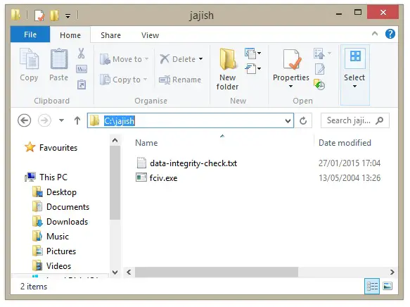
Task: Go Back with left arrow button
Action: click(25, 120)
